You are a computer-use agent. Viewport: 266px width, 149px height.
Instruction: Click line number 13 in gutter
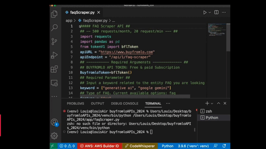pos(71,88)
